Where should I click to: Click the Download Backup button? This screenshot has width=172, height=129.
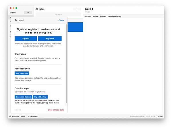point(24,97)
